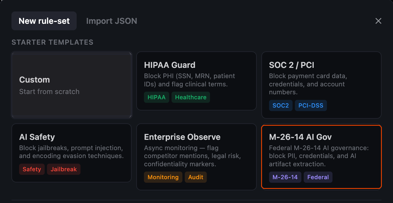Click the PCI-DSS tag

point(311,105)
